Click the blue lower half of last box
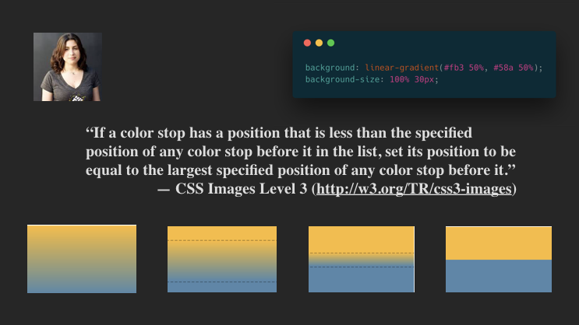 tap(499, 276)
